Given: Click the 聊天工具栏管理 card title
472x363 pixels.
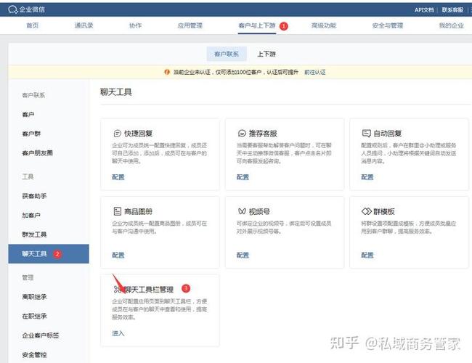Looking at the screenshot, I should (149, 290).
